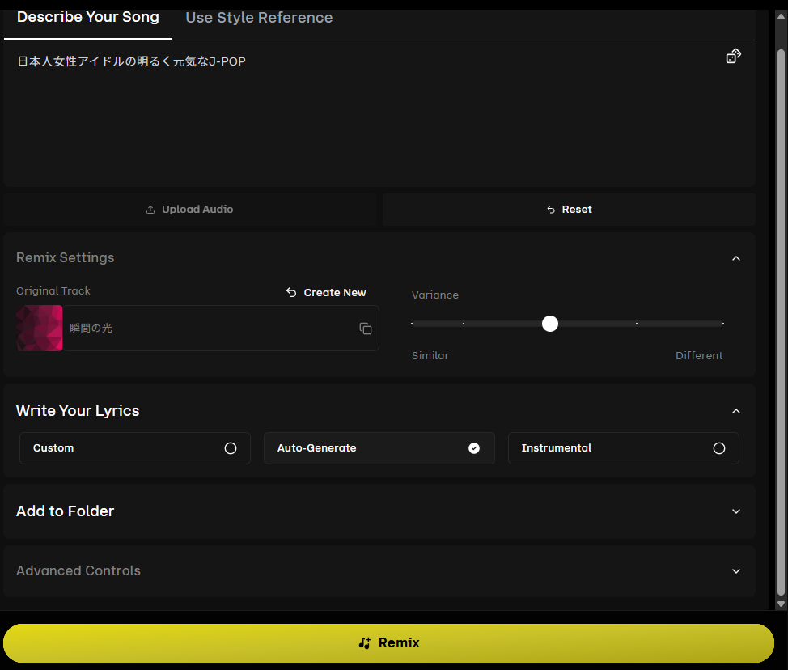Select the Auto-Generate lyrics option
The width and height of the screenshot is (788, 670).
point(379,447)
